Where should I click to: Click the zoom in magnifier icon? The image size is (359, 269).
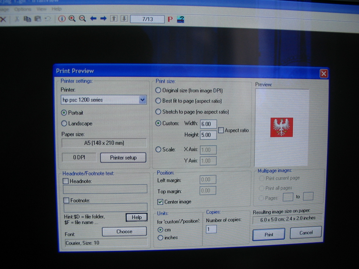pos(72,19)
